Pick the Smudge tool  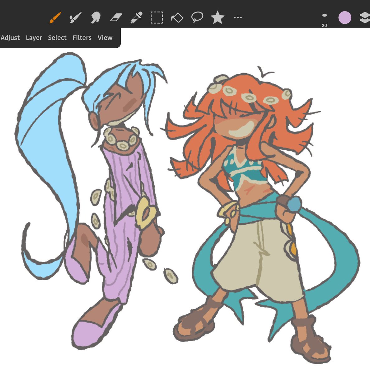pos(96,18)
